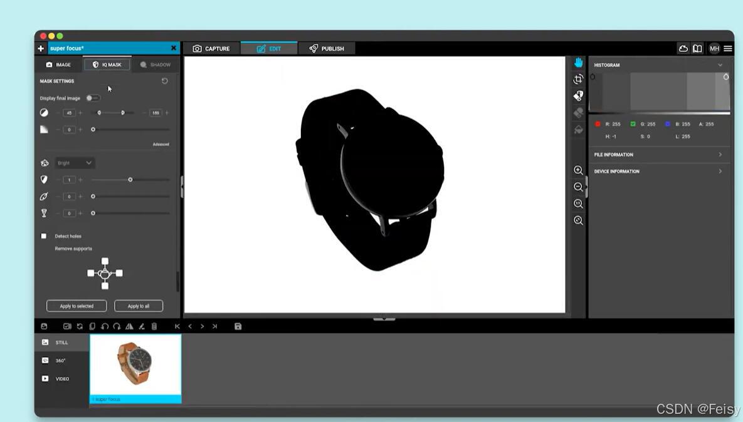Viewport: 743px width, 422px height.
Task: Collapse the Histogram panel chevron
Action: (720, 65)
